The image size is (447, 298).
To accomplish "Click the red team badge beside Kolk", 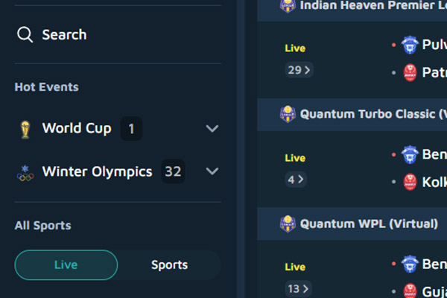I will 409,182.
